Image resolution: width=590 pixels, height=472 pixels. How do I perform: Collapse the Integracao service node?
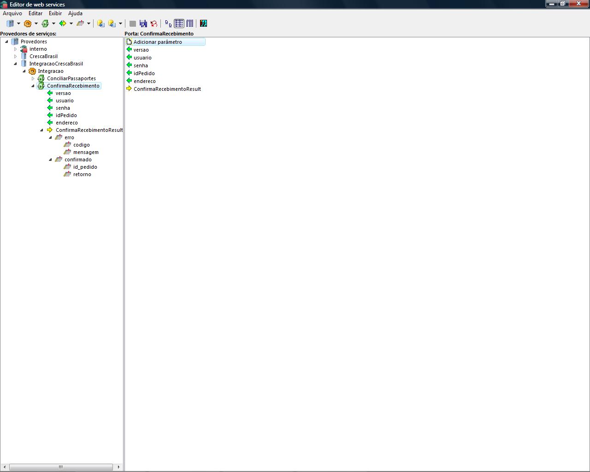coord(24,71)
